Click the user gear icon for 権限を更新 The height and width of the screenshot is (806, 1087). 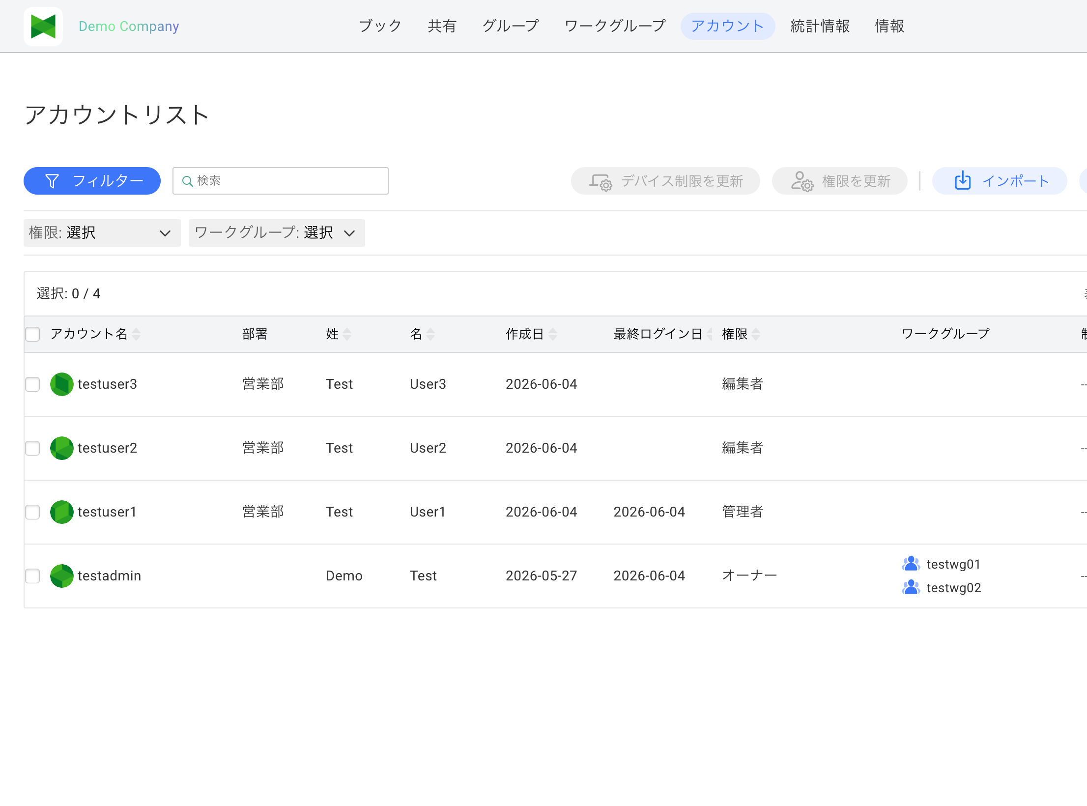[x=802, y=181]
